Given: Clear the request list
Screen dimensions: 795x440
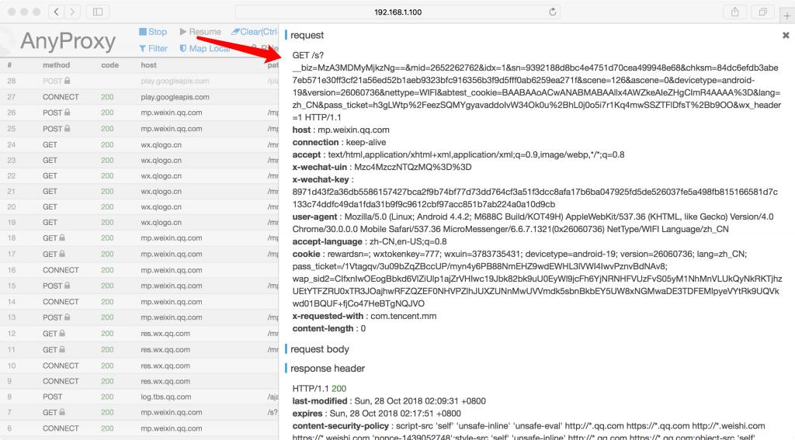Looking at the screenshot, I should pyautogui.click(x=254, y=31).
